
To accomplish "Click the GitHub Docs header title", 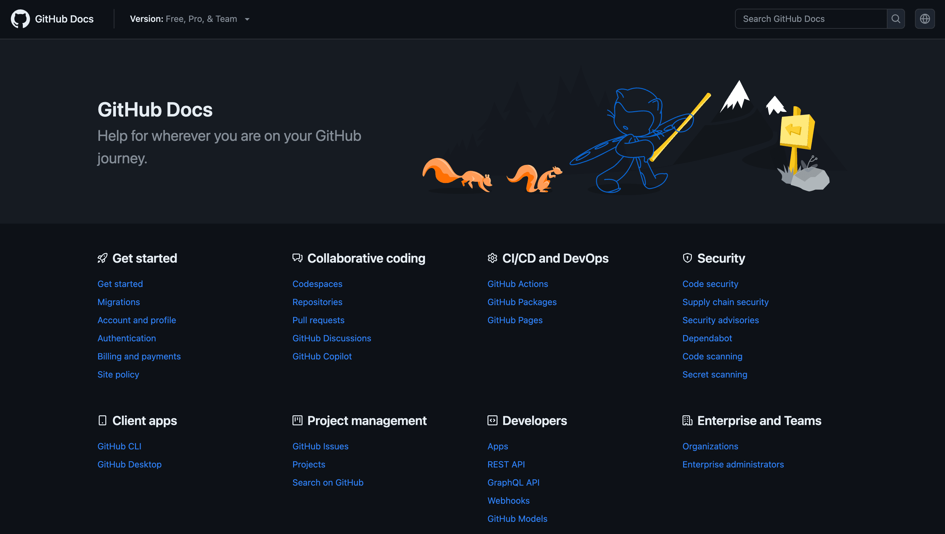I will tap(64, 19).
